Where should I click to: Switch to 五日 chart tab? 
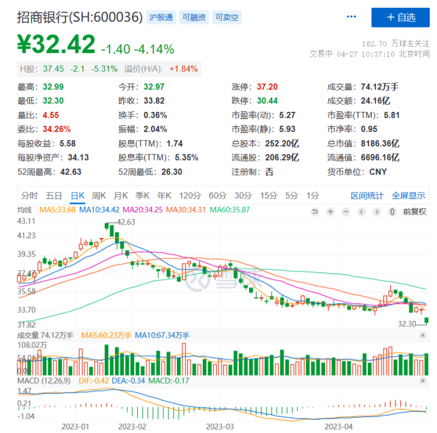point(54,196)
